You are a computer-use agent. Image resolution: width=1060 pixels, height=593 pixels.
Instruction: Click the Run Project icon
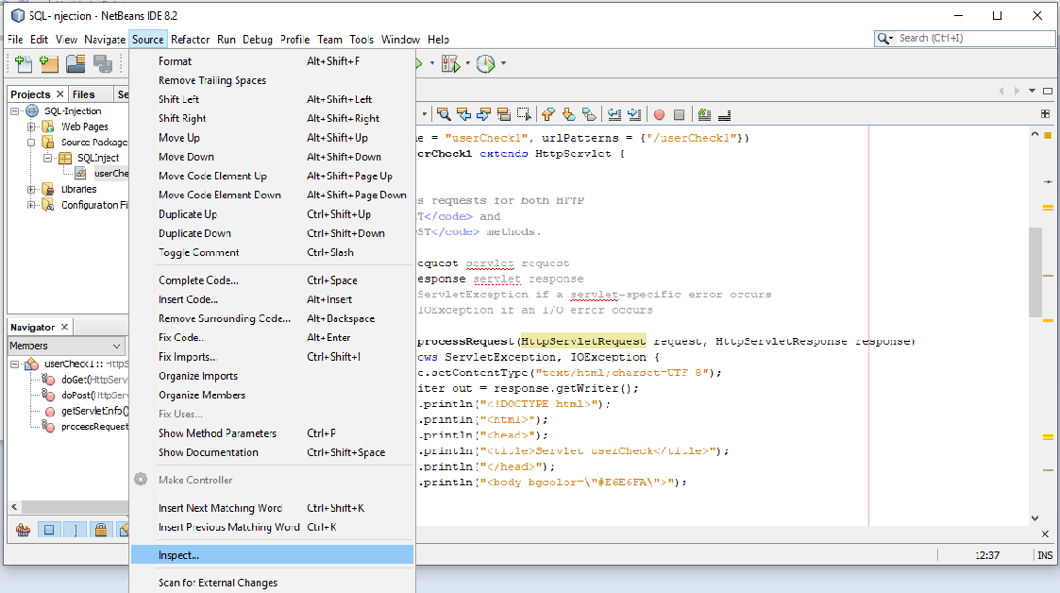coord(418,63)
